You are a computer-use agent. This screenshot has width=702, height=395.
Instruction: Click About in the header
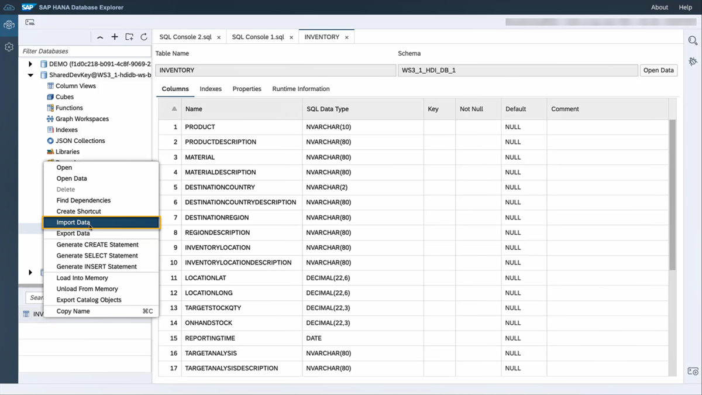click(659, 7)
